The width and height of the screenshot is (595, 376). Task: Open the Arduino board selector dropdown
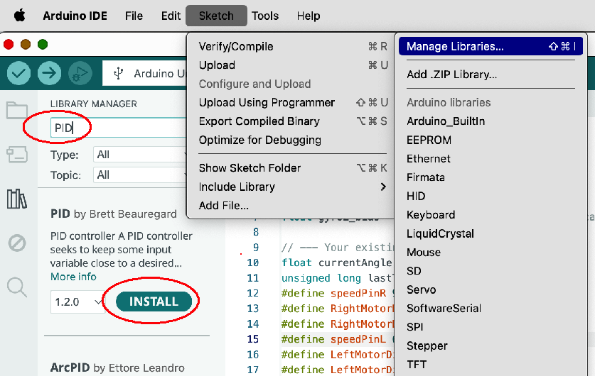click(x=144, y=73)
